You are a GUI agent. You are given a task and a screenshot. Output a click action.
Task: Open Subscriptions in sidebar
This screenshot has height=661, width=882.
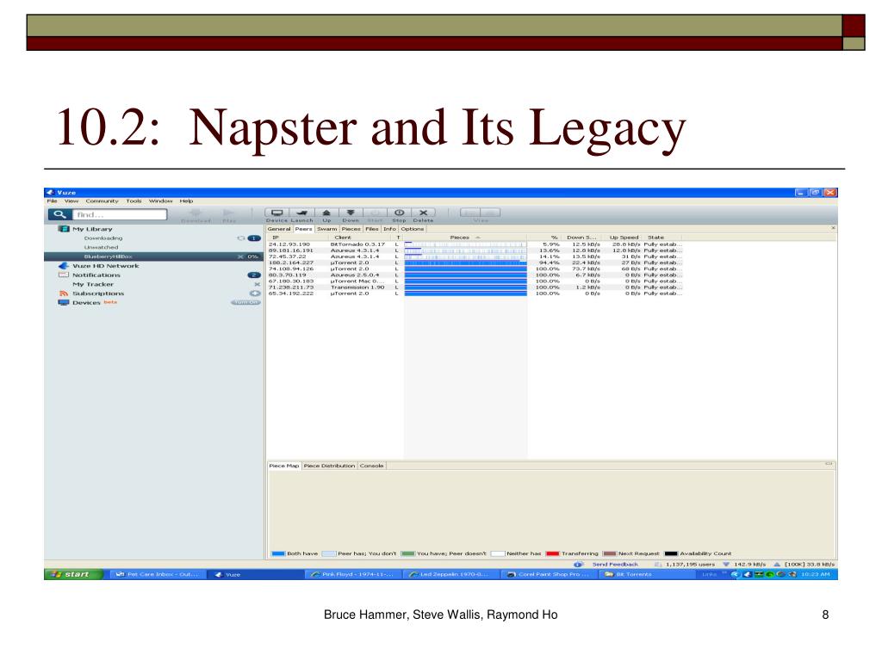point(98,293)
